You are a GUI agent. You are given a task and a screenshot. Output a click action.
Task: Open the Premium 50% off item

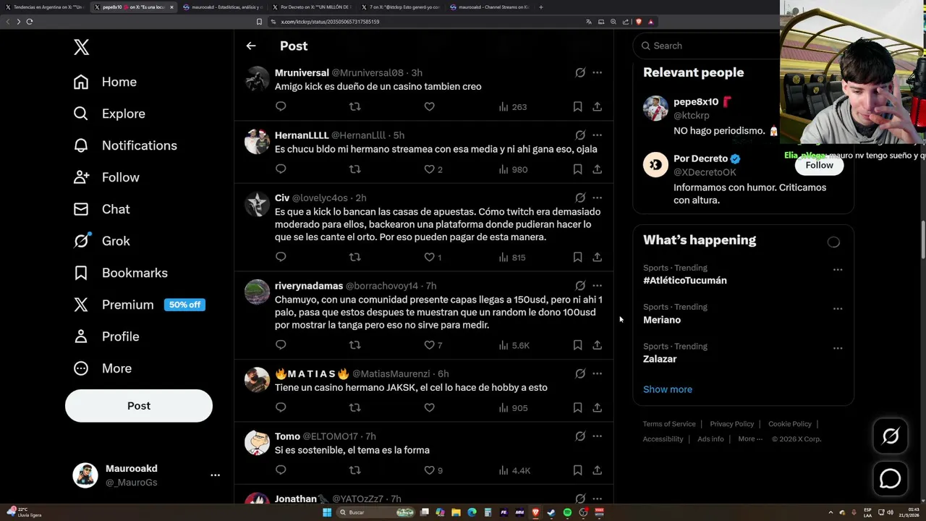click(x=139, y=305)
